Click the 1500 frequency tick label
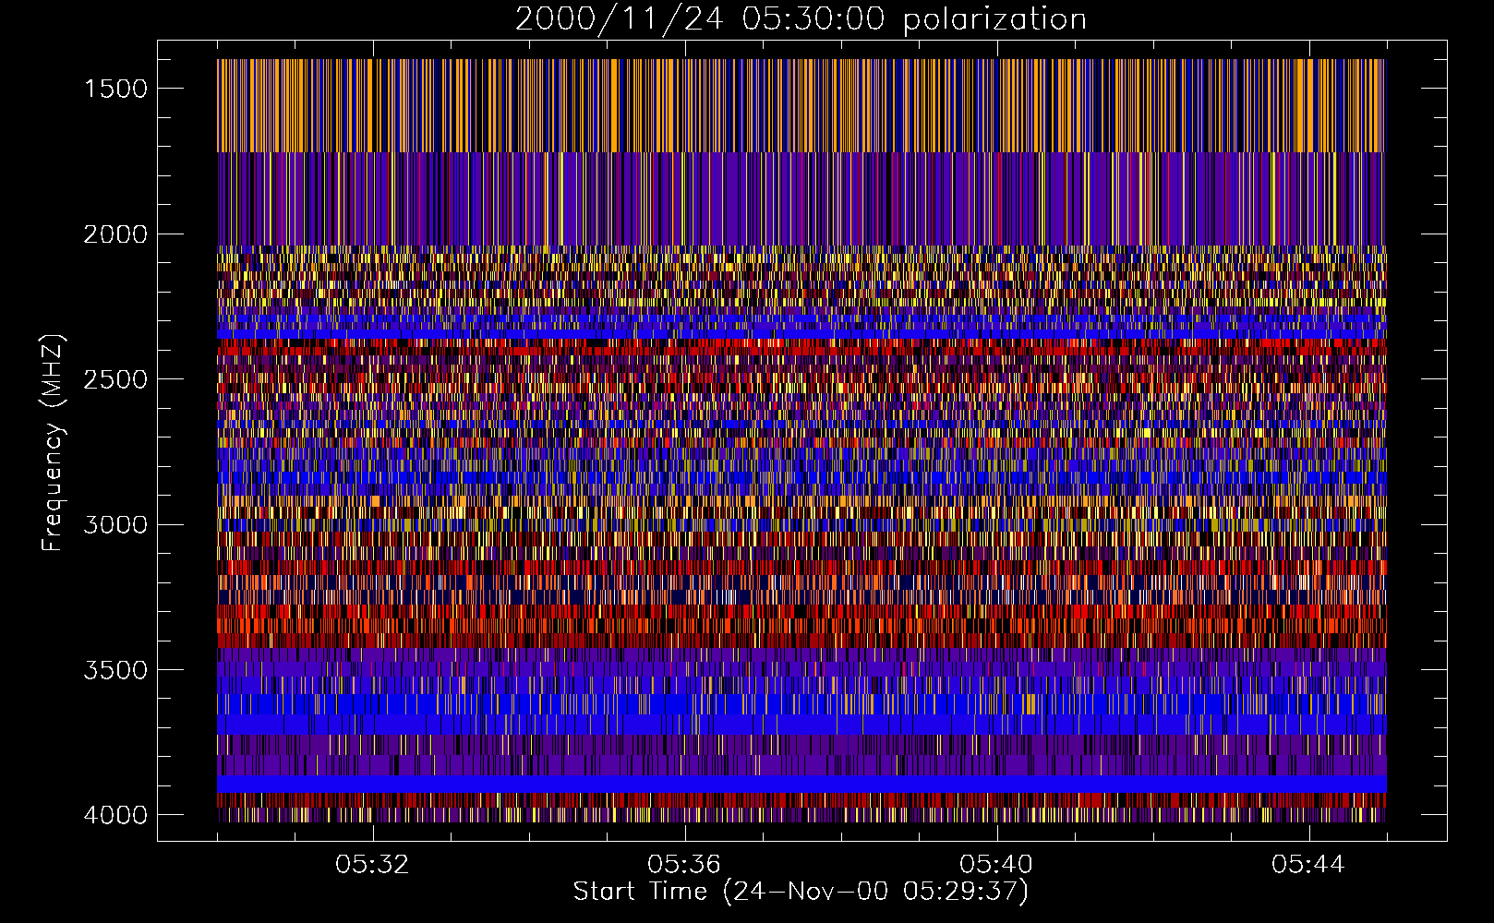The image size is (1494, 923). (115, 89)
